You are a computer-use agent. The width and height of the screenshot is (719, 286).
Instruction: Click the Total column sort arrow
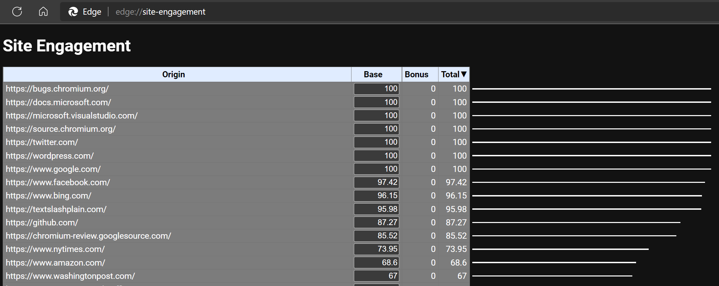(x=463, y=75)
